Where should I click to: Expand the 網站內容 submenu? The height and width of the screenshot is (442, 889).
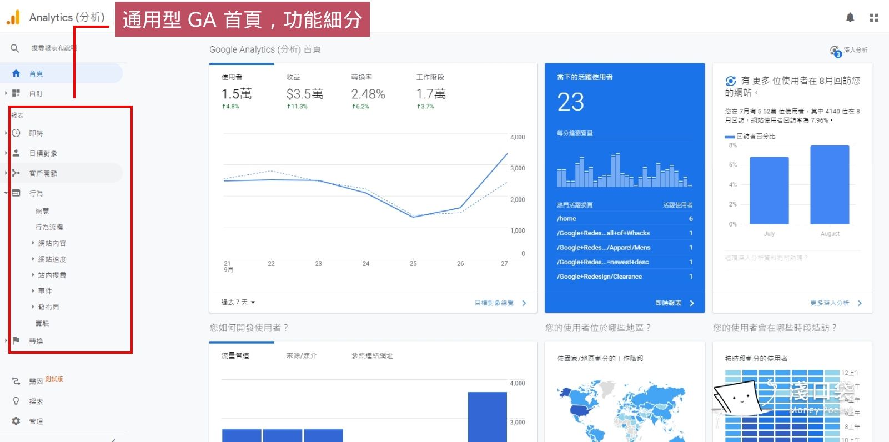click(x=33, y=243)
